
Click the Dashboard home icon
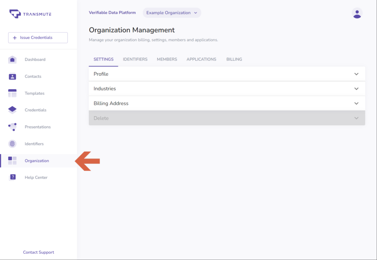point(12,59)
